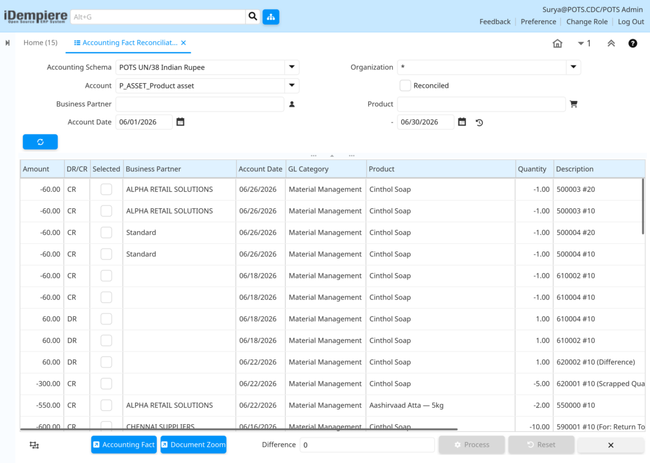Click the Business Partner person lookup icon
The image size is (650, 463).
pyautogui.click(x=292, y=104)
